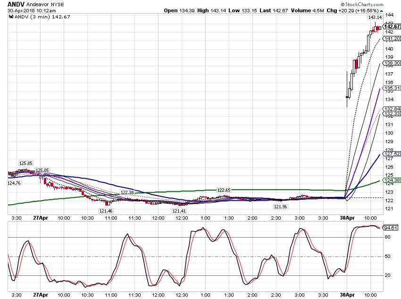Open the StockCharts.com credit in the corner
401x299 pixels.
[362, 4]
